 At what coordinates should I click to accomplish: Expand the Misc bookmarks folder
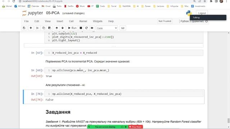click(x=185, y=6)
